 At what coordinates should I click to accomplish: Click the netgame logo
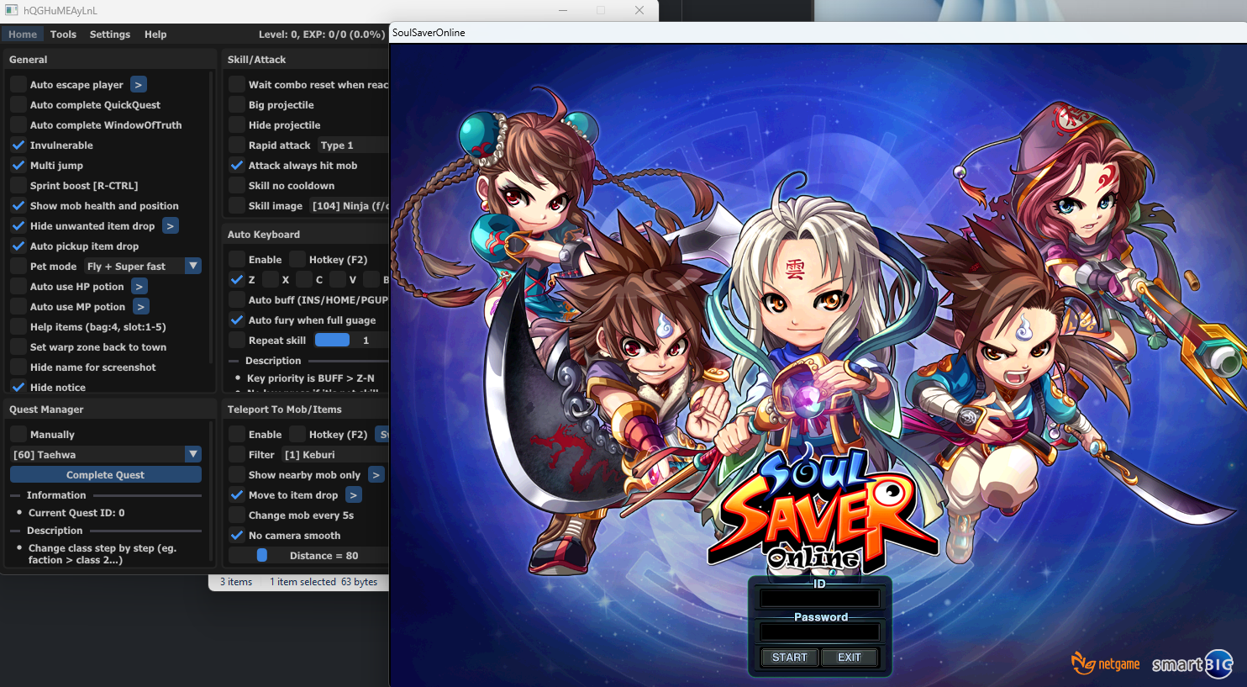1106,663
